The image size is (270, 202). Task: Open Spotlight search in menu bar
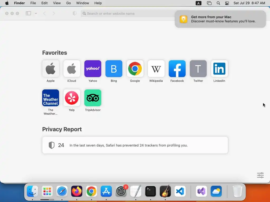click(218, 3)
